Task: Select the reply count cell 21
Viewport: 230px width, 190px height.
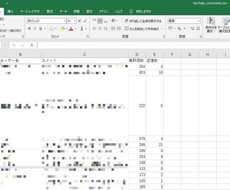Action: [154, 144]
